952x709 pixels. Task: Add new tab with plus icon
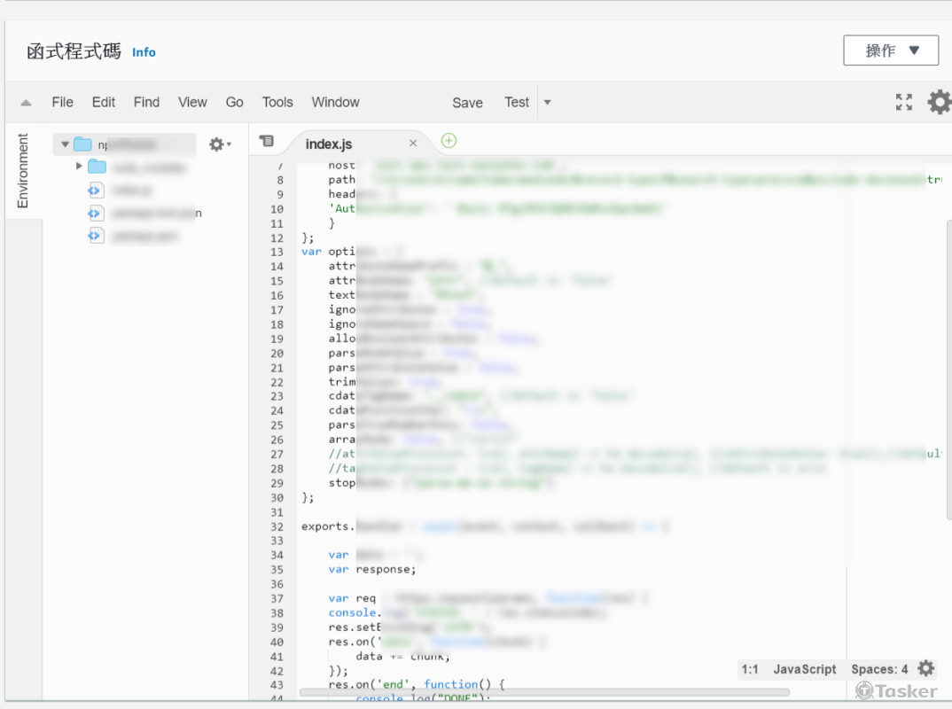click(449, 141)
